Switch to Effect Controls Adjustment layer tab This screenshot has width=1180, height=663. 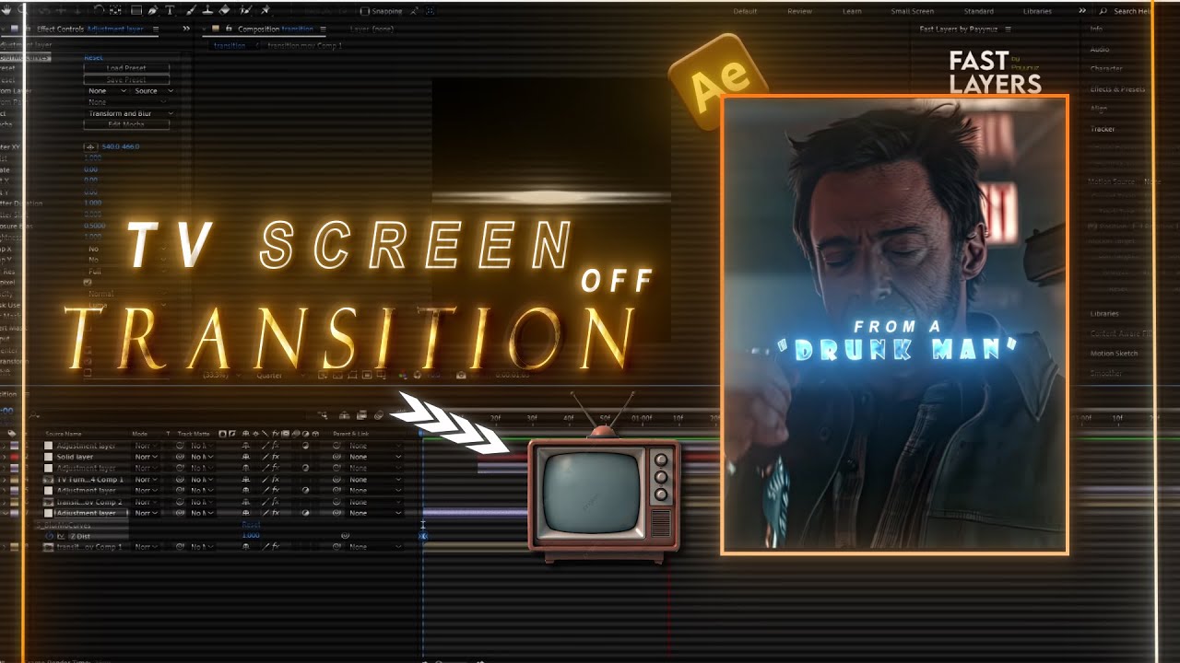click(89, 29)
